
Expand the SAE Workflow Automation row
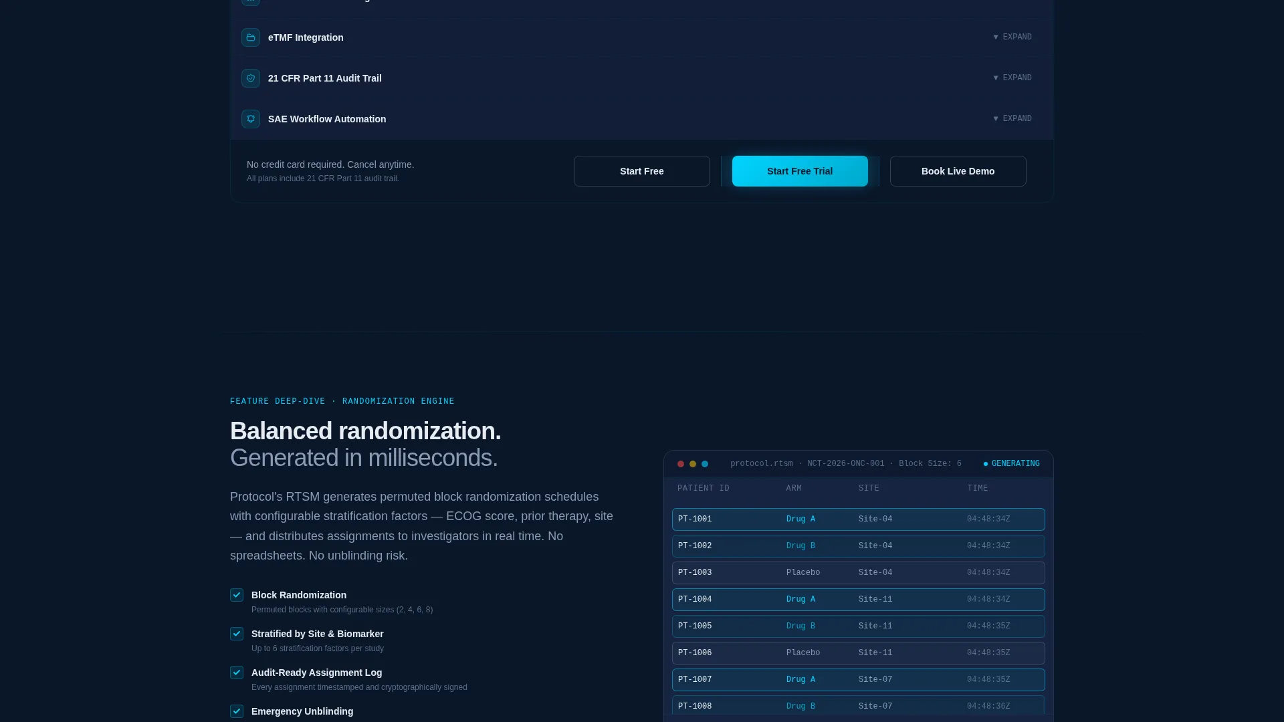(x=1012, y=119)
